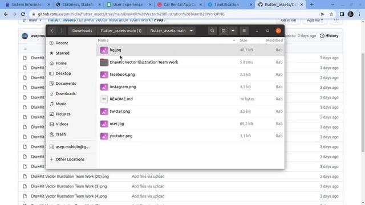Open GitHub Add file dropdown
The width and height of the screenshot is (365, 205).
click(315, 20)
